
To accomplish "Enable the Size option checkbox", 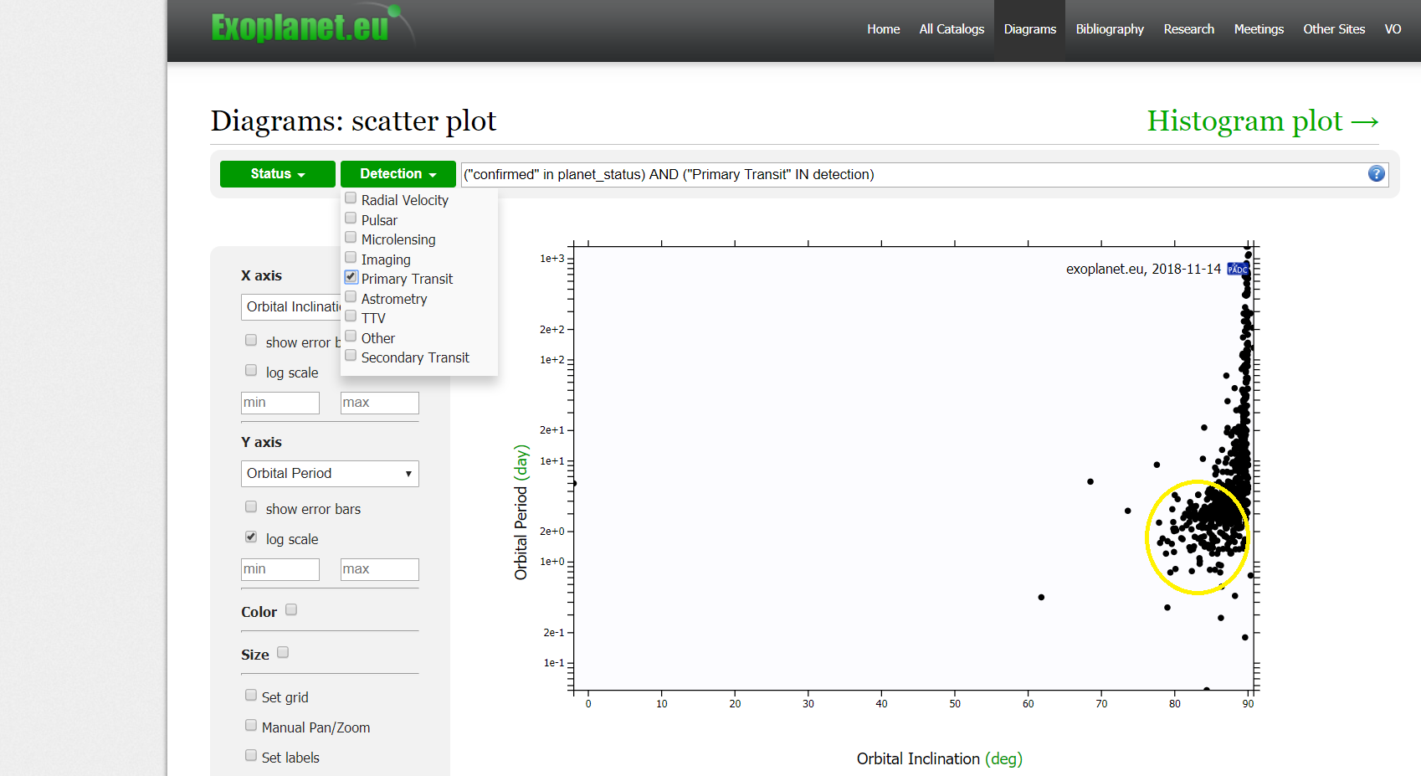I will coord(283,653).
